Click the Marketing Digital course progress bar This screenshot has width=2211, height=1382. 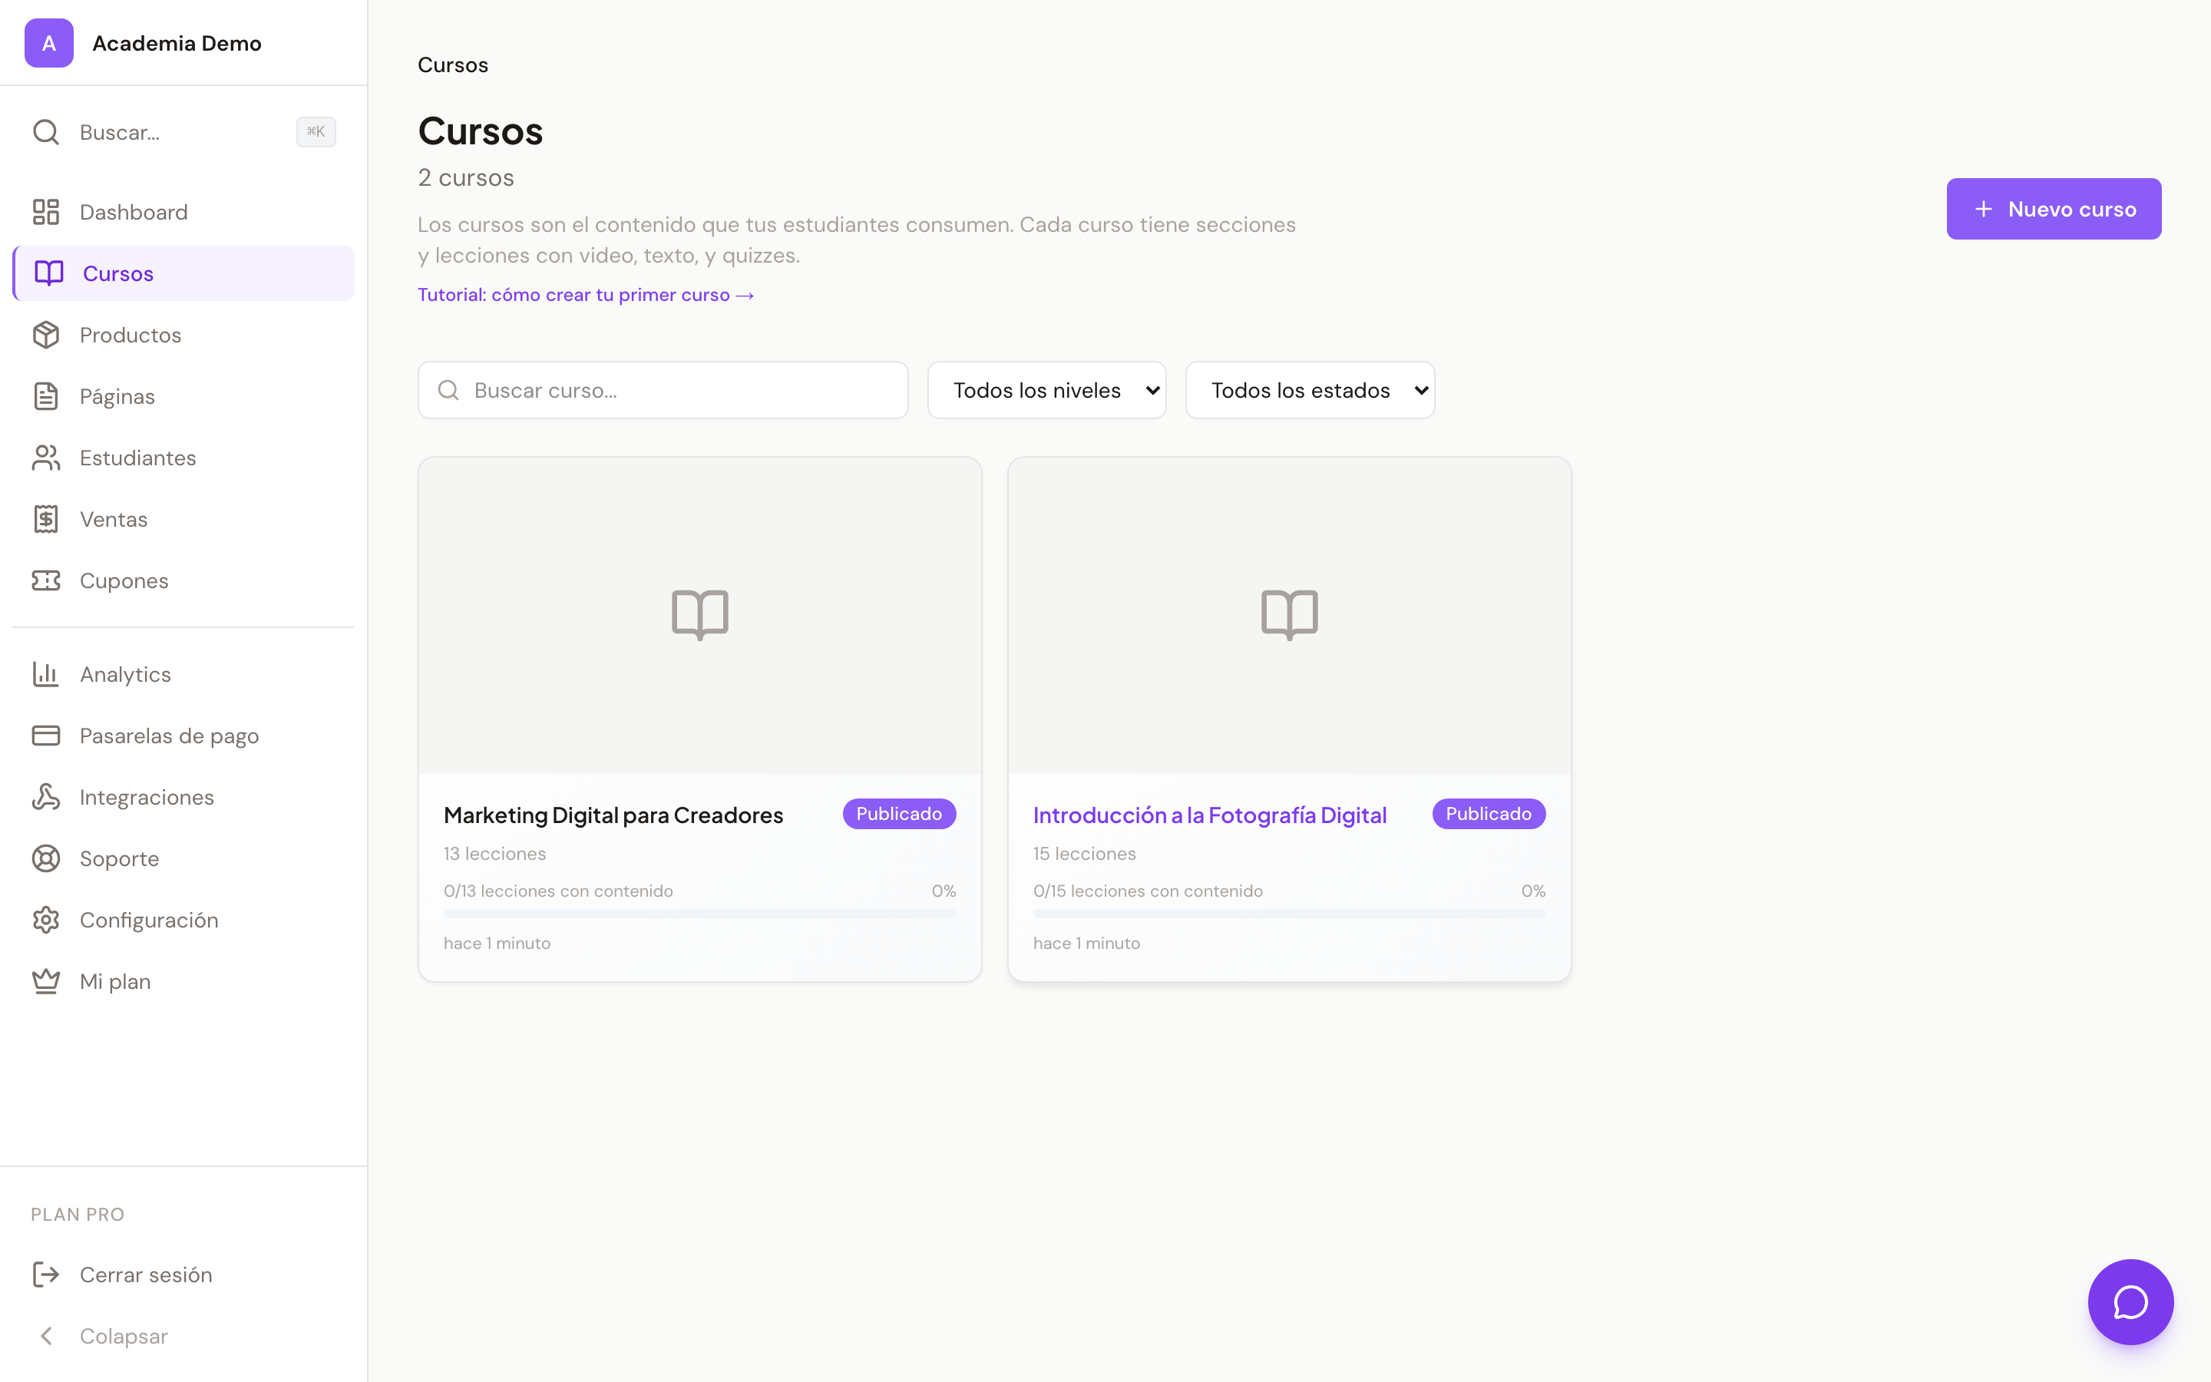699,913
